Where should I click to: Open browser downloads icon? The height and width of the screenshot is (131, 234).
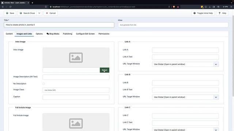(x=210, y=7)
